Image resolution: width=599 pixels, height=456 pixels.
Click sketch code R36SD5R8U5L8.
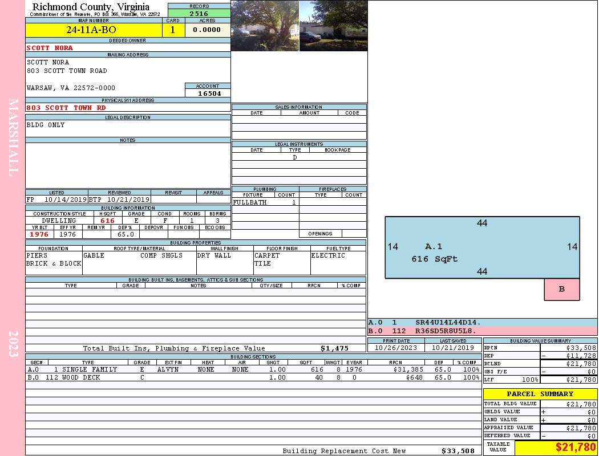point(446,331)
